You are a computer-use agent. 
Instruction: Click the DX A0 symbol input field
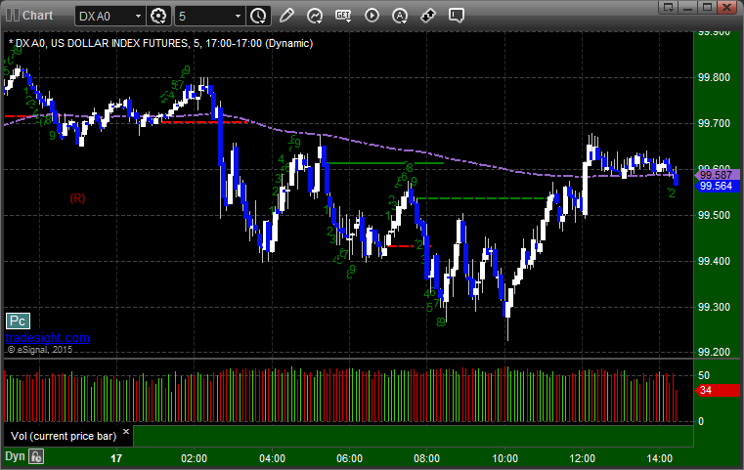tap(105, 17)
